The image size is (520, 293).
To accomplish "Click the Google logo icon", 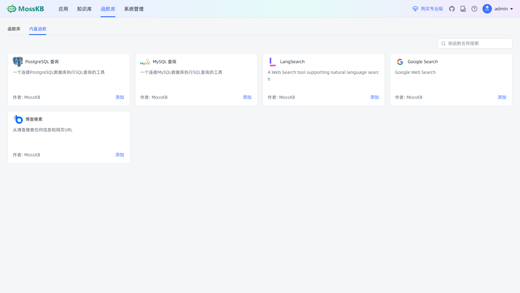I will (x=400, y=62).
